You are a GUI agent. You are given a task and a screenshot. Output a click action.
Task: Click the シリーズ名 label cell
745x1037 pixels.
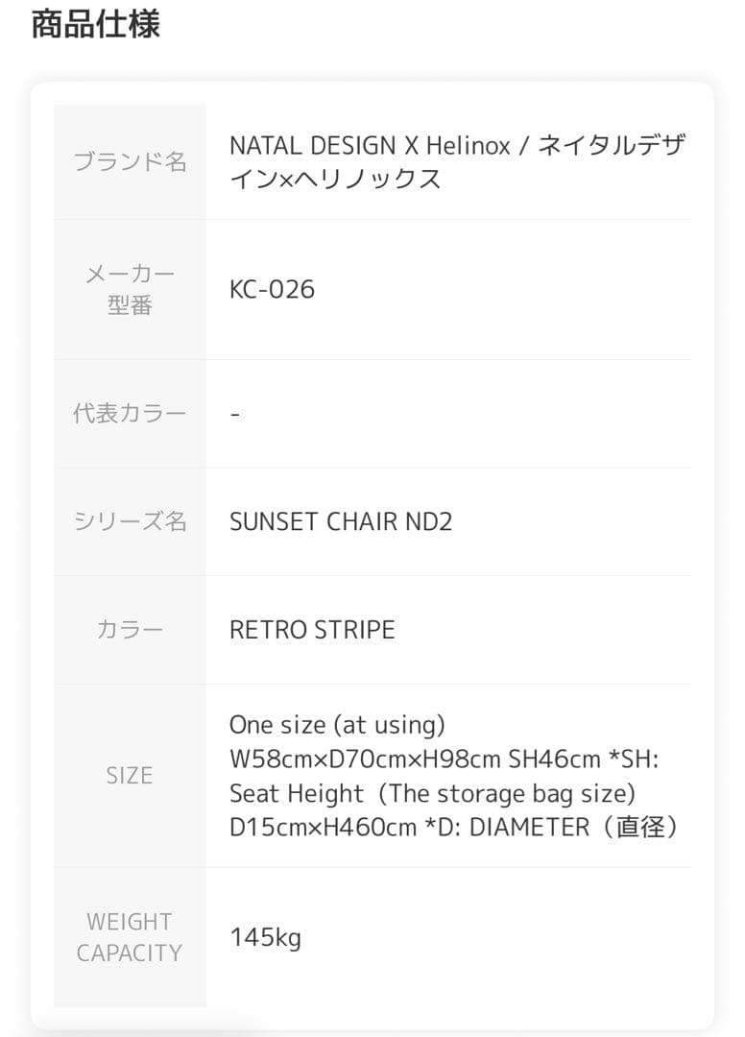(130, 521)
